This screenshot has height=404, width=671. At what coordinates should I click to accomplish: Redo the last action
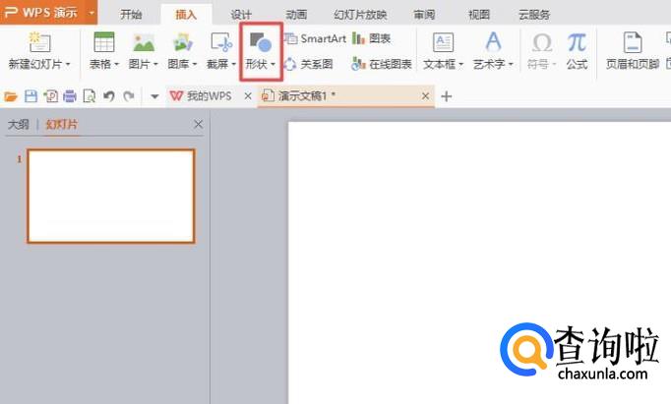[x=129, y=96]
